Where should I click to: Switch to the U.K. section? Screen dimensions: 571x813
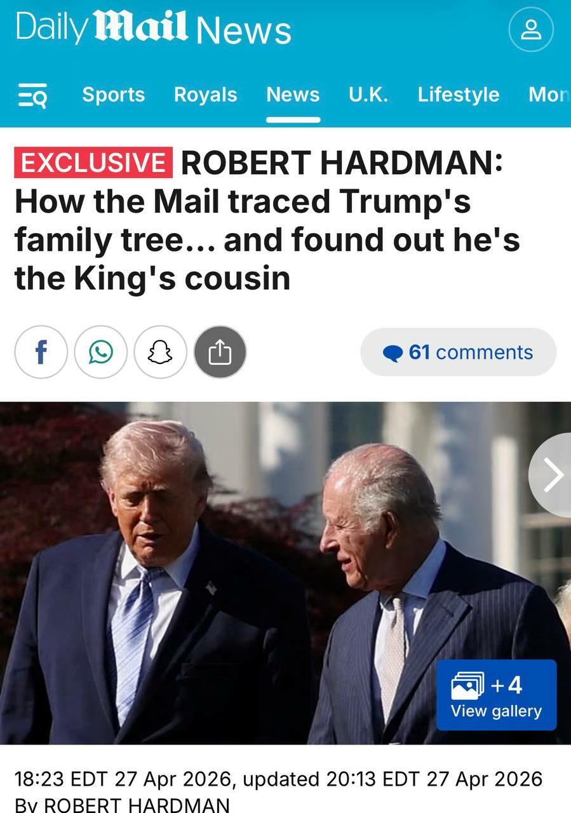tap(368, 95)
